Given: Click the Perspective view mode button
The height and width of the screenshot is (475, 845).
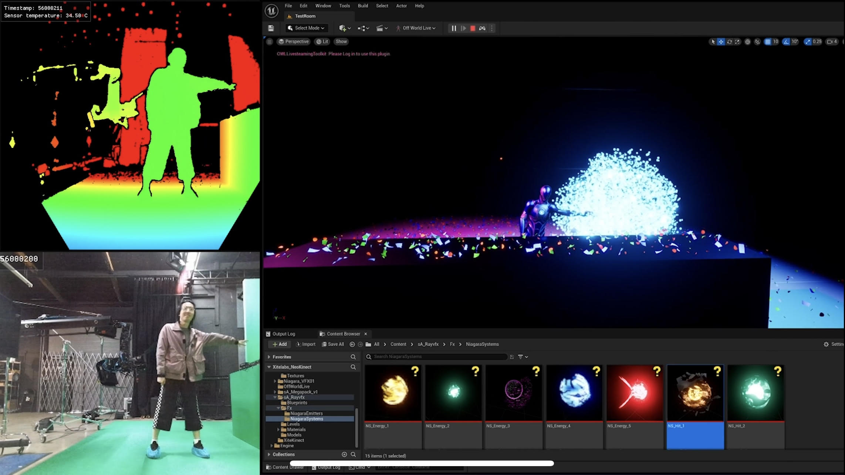Looking at the screenshot, I should pos(294,41).
